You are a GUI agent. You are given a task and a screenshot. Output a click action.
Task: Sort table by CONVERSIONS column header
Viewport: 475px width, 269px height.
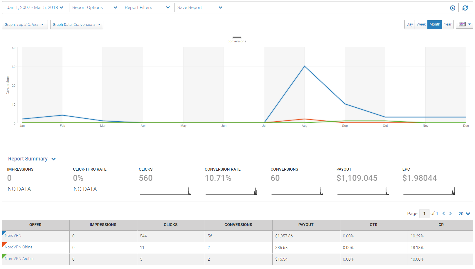[x=238, y=225]
